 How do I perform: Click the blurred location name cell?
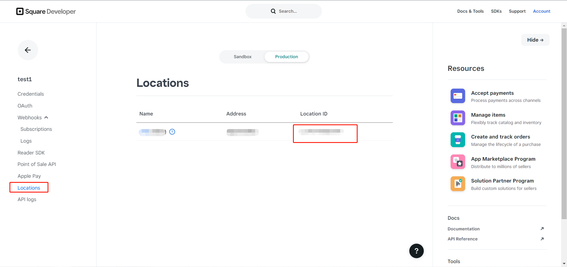152,132
